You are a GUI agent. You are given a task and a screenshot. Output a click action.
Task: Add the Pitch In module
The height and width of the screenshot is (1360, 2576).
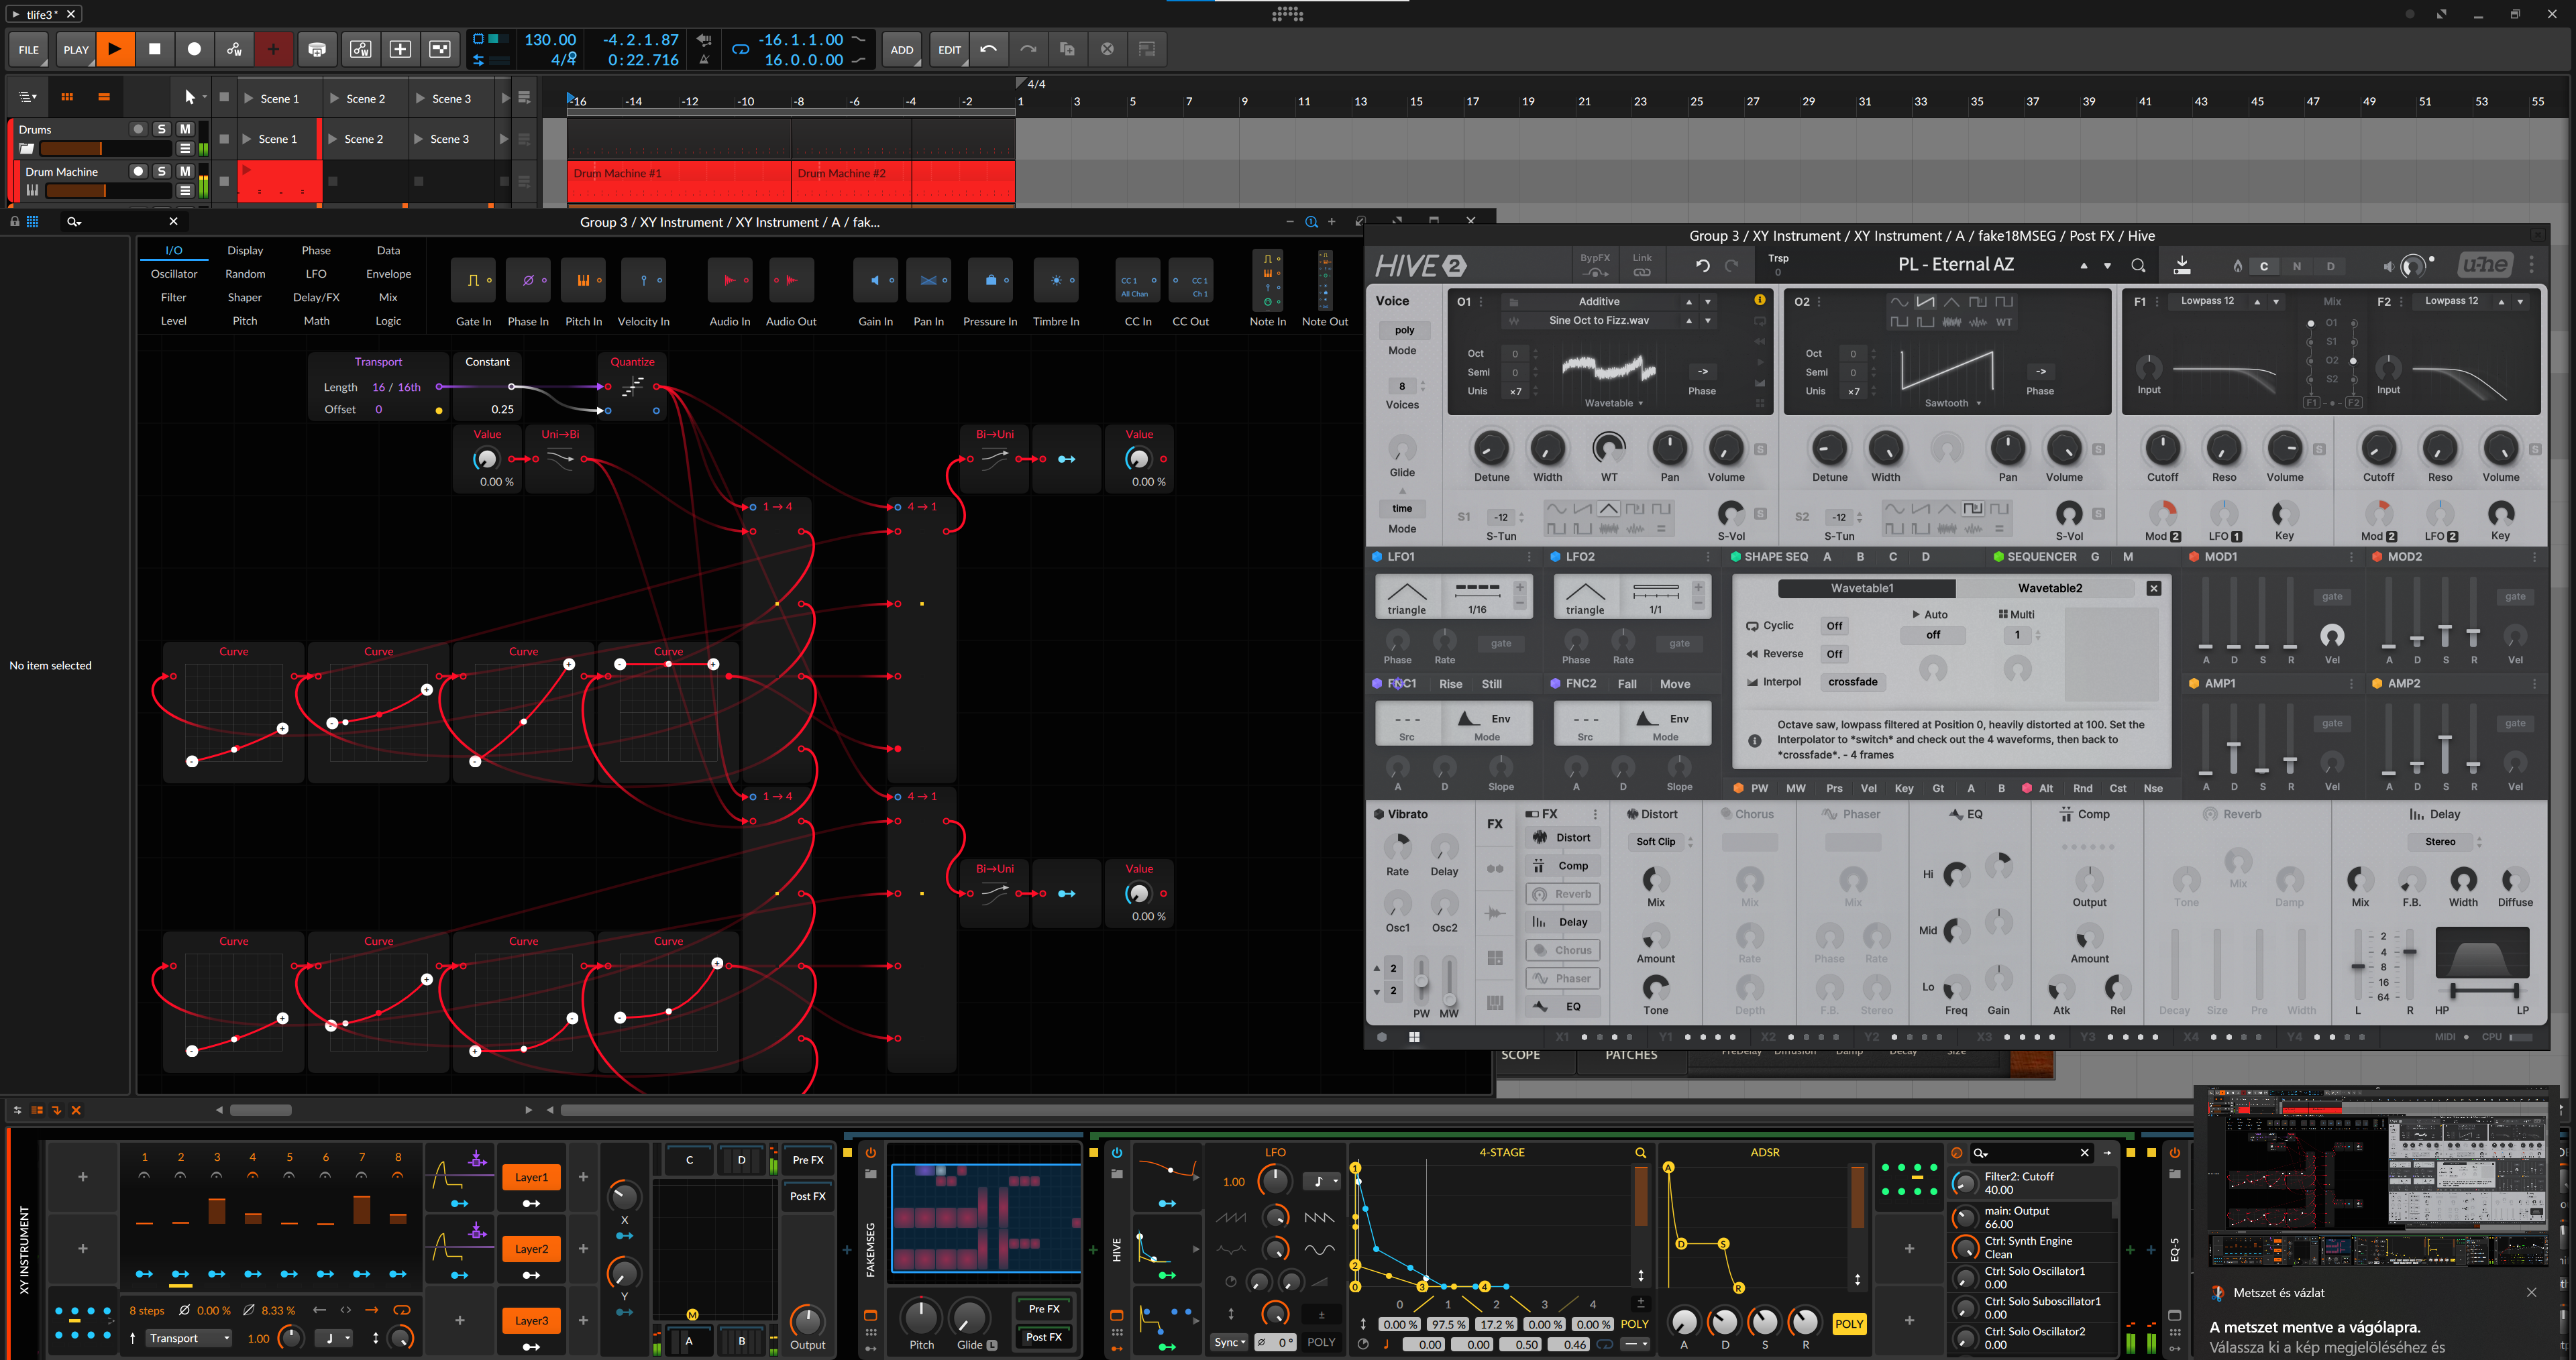[x=583, y=281]
